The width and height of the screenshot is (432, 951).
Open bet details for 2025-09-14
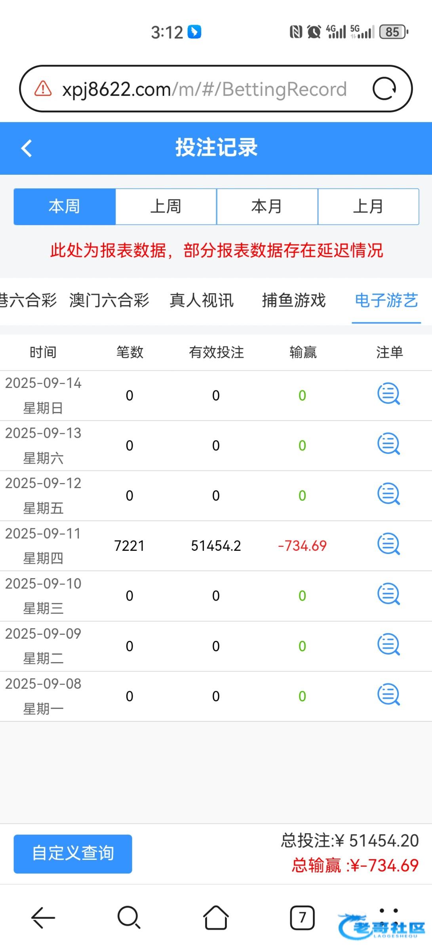(x=388, y=394)
